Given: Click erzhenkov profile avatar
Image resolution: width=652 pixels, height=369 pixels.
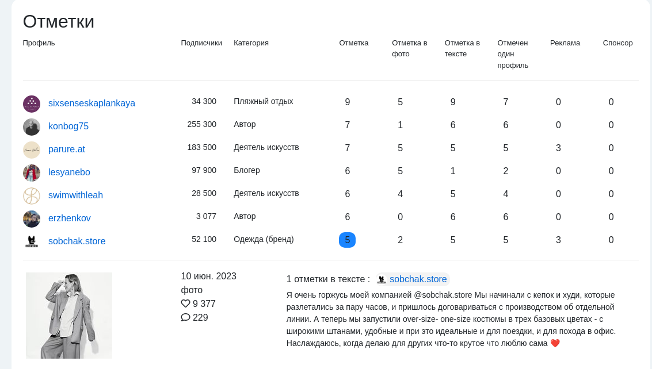Looking at the screenshot, I should coord(32,219).
